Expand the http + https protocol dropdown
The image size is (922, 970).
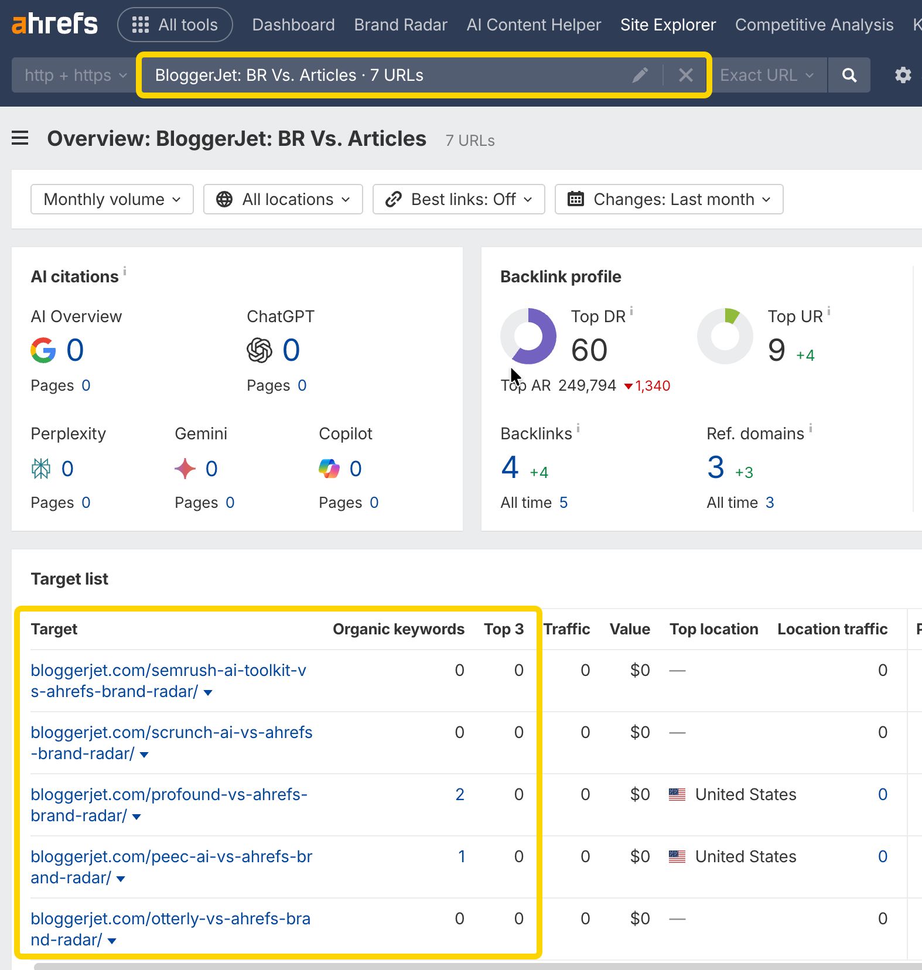(75, 75)
